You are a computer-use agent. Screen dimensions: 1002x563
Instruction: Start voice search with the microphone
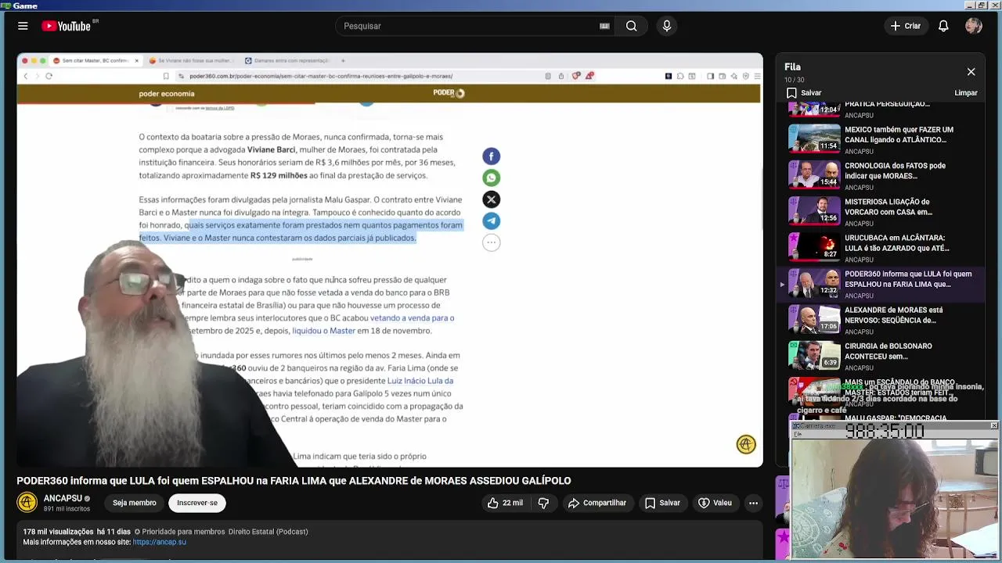(x=667, y=26)
